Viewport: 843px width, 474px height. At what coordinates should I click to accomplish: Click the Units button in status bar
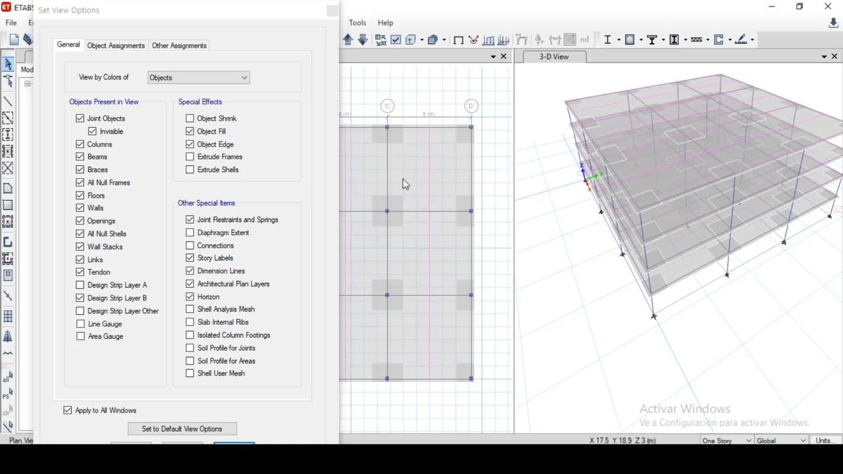click(x=826, y=440)
